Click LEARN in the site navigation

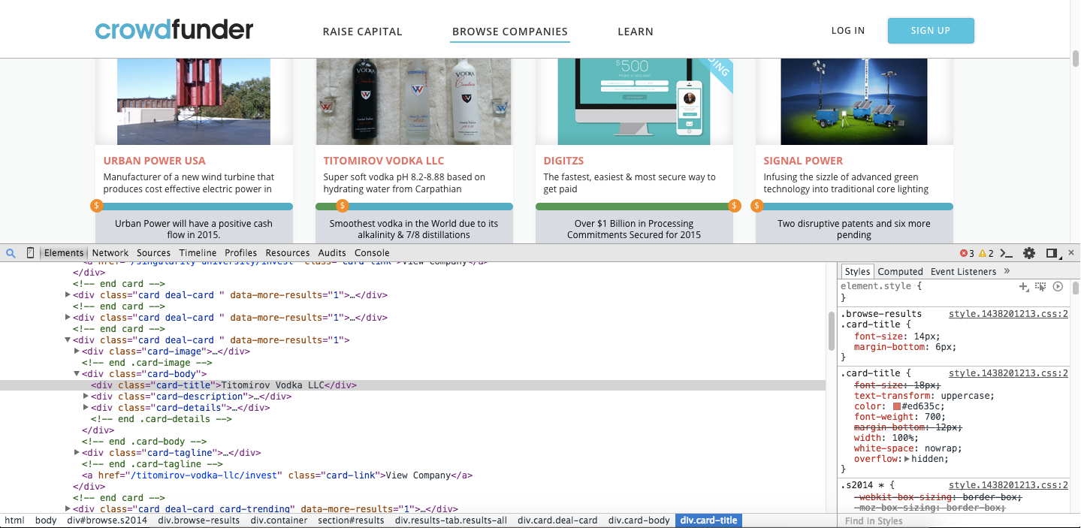pos(636,32)
